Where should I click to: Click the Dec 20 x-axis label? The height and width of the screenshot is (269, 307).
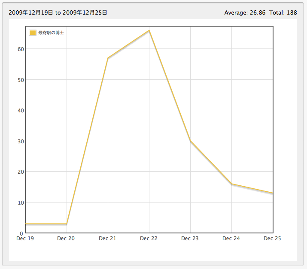click(66, 239)
